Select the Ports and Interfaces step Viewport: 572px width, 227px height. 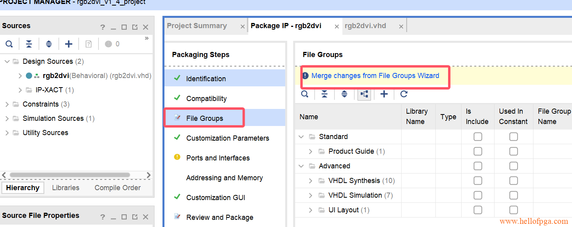[x=218, y=158]
